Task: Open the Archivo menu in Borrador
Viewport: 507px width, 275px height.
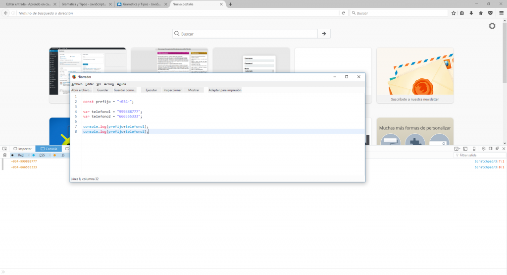Action: click(77, 84)
